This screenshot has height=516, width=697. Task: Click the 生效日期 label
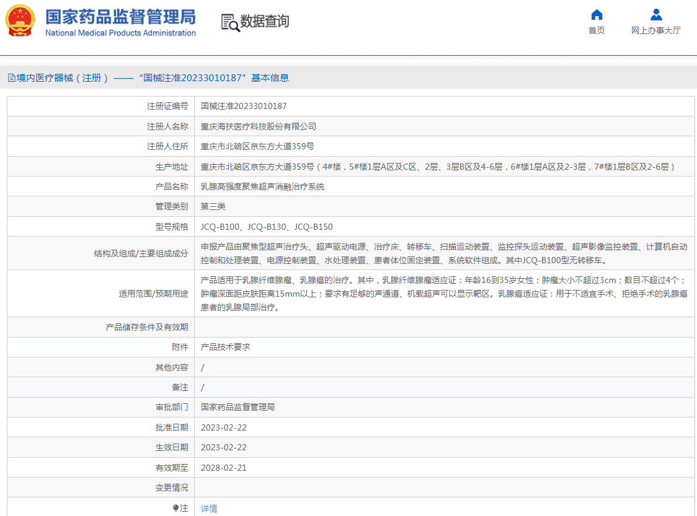point(172,448)
